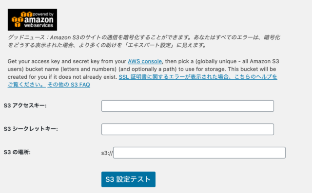Image resolution: width=312 pixels, height=193 pixels.
Task: Click the S3 設定テスト button
Action: [x=128, y=179]
